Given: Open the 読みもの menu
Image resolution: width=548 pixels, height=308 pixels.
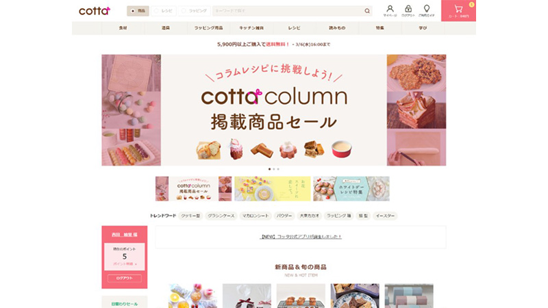Looking at the screenshot, I should (x=337, y=28).
